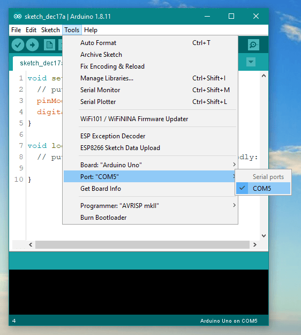Launch Serial Plotter menu entry

point(150,102)
